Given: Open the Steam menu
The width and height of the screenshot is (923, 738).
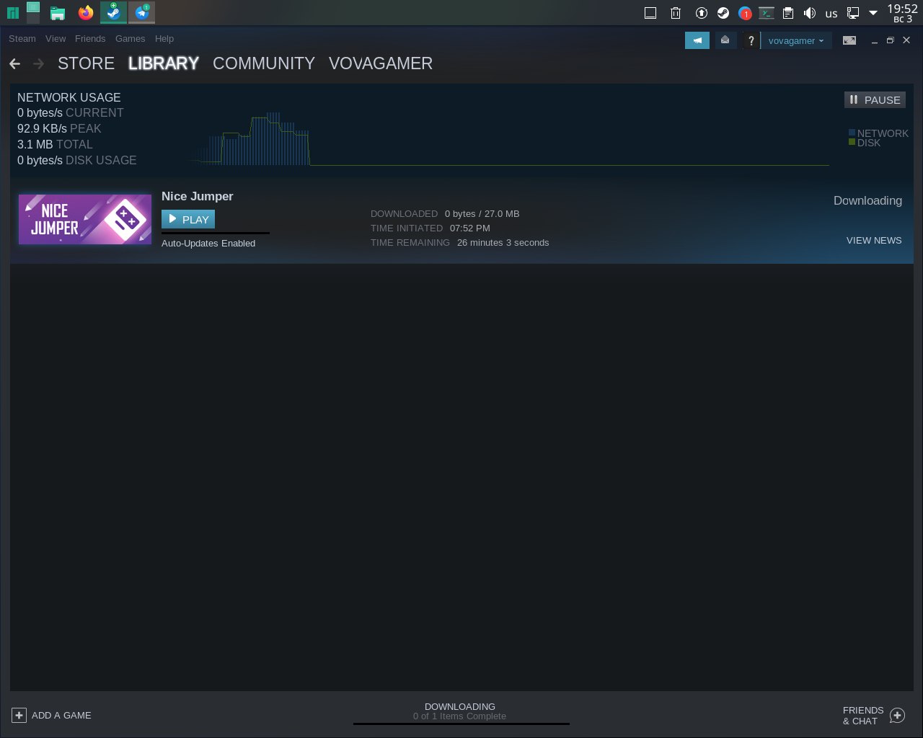Looking at the screenshot, I should click(22, 38).
